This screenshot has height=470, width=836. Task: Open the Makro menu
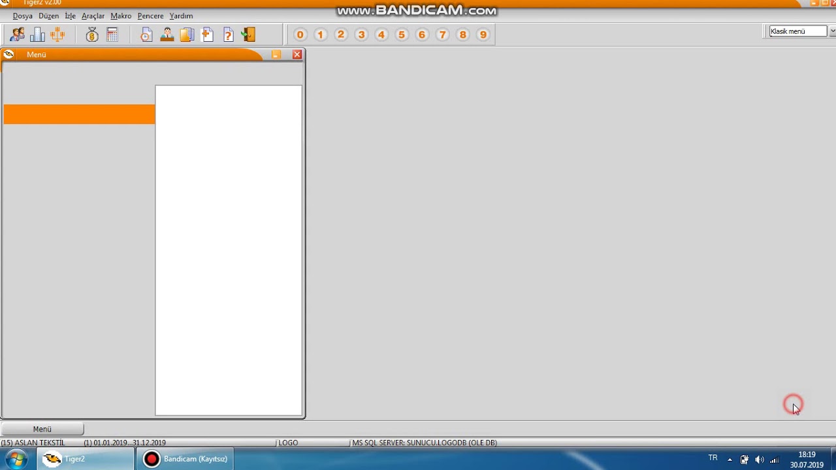pyautogui.click(x=121, y=16)
